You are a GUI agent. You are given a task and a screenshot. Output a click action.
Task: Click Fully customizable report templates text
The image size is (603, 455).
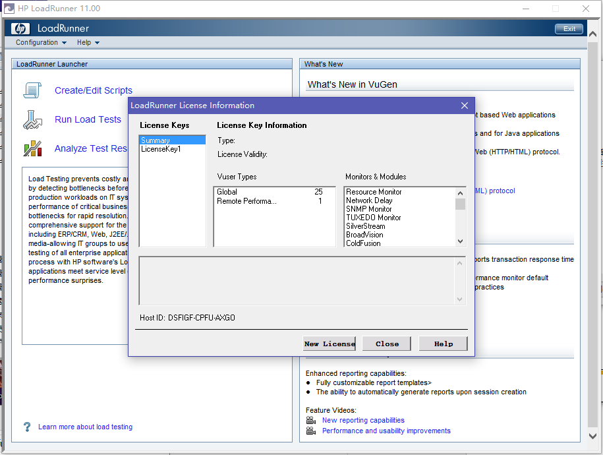(x=374, y=382)
